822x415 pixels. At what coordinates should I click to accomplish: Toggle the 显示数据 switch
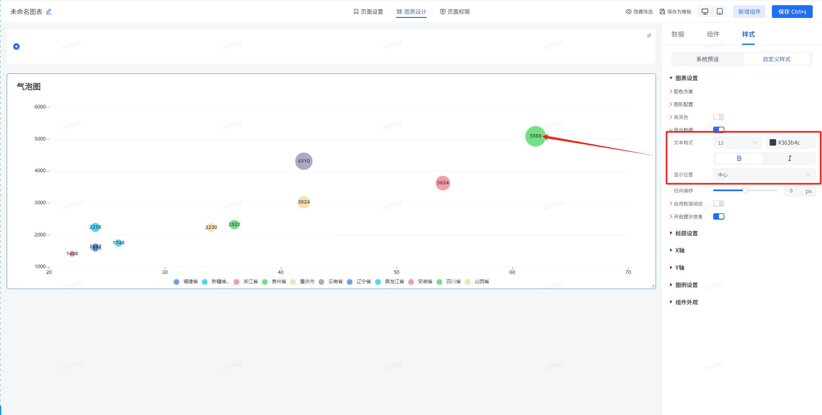pyautogui.click(x=719, y=130)
